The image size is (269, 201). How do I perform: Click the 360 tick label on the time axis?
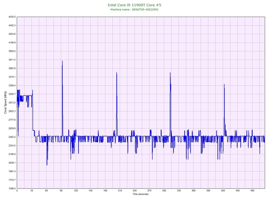tap(194, 191)
